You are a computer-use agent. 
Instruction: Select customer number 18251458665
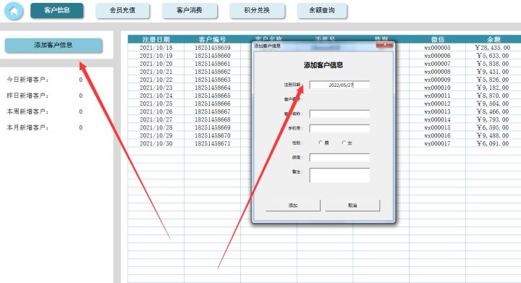coord(212,96)
